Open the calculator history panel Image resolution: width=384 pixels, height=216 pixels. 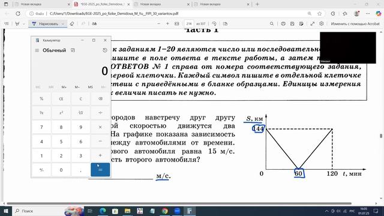[105, 50]
